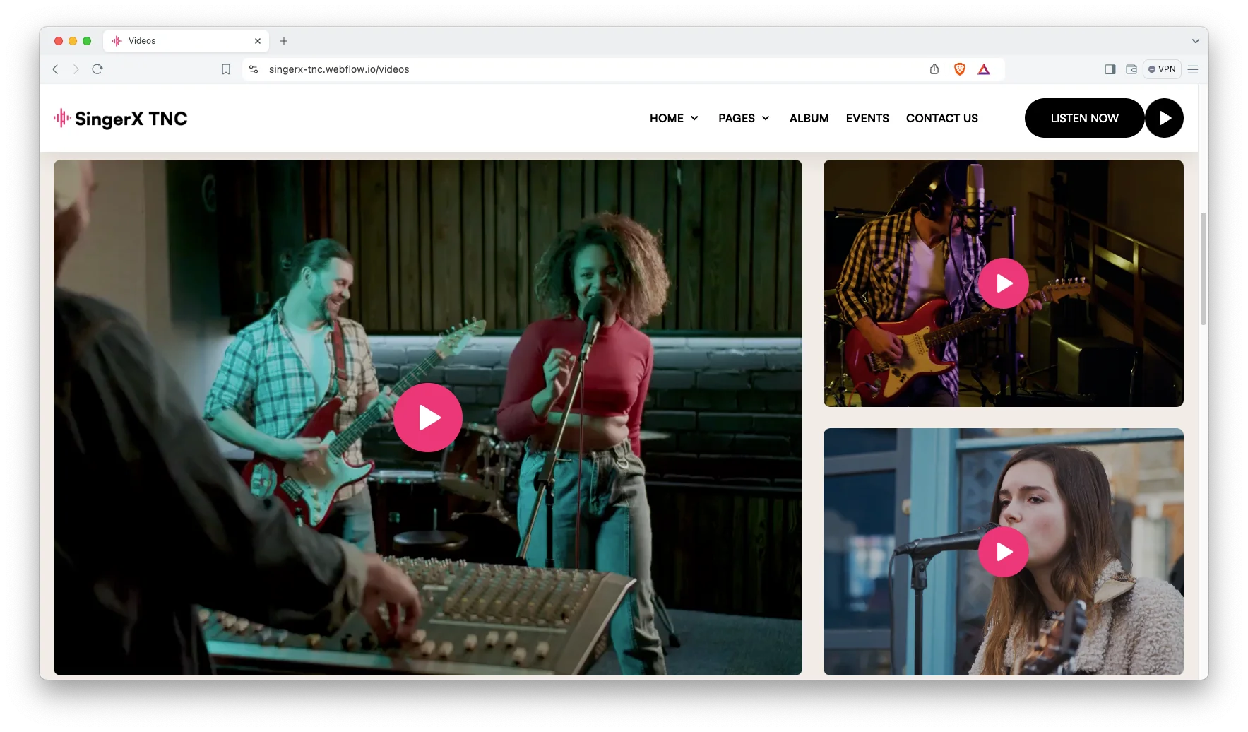Click the Brave Rewards triangle icon
Image resolution: width=1248 pixels, height=732 pixels.
(x=984, y=69)
